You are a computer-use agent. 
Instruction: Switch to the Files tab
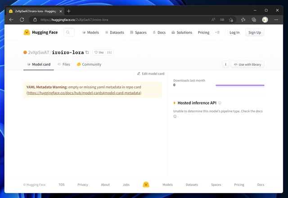point(63,64)
